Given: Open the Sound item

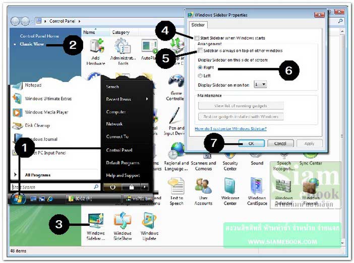Looking at the screenshot, I should click(x=257, y=160).
